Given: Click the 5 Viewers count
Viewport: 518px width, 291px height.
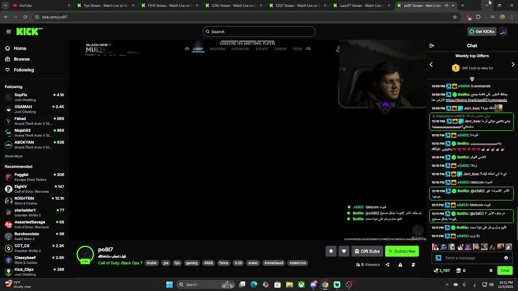Looking at the screenshot, I should (x=368, y=265).
